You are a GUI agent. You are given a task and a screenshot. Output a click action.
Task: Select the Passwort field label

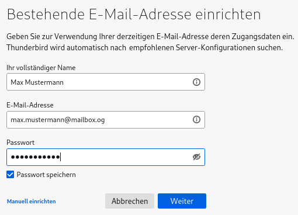point(20,143)
